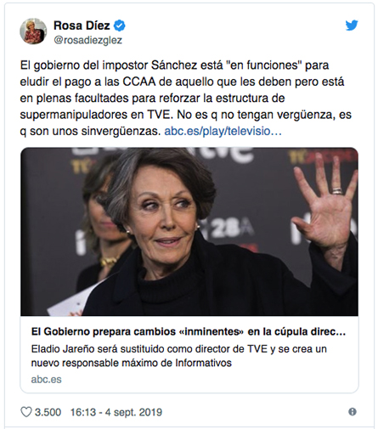This screenshot has width=378, height=429.
Task: Click the tweet body text about TVE
Action: [186, 99]
